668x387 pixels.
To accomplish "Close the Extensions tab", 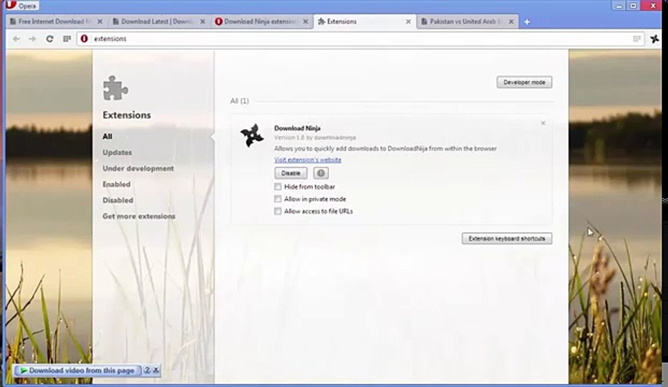I will coord(408,22).
